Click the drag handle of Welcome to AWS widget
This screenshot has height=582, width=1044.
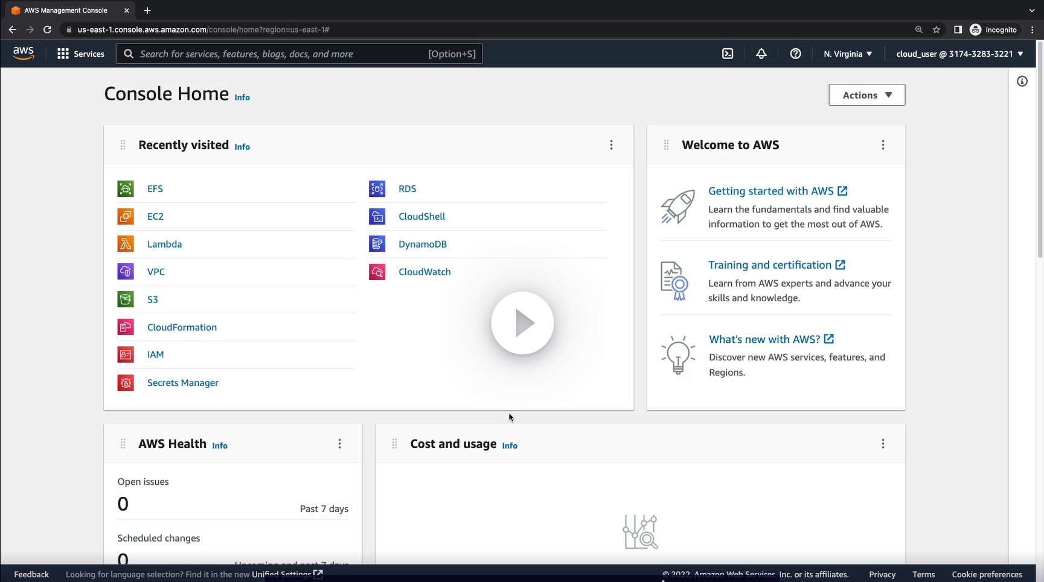click(x=666, y=145)
